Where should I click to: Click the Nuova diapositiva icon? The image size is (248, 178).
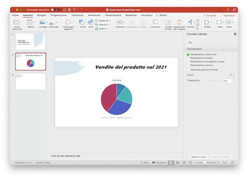[16, 22]
